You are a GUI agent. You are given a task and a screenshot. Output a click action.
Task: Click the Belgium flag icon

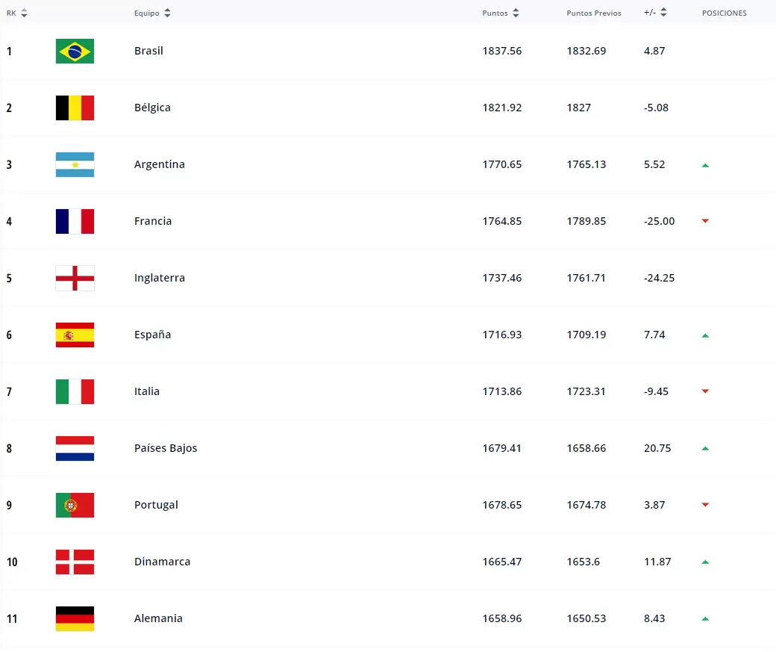tap(75, 108)
